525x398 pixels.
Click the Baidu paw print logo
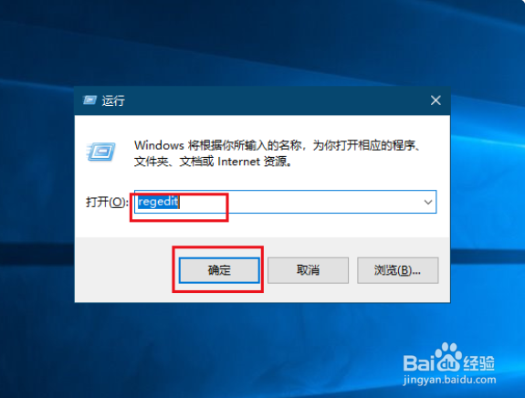pyautogui.click(x=448, y=356)
